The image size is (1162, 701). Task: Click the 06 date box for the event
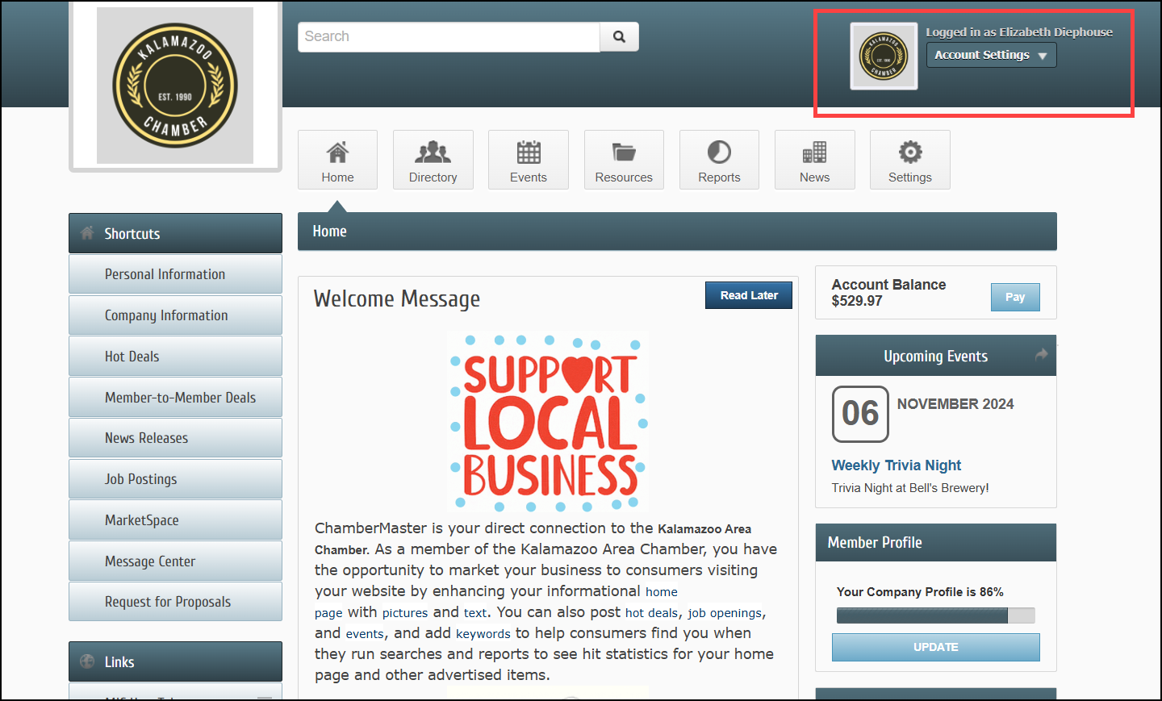click(860, 414)
